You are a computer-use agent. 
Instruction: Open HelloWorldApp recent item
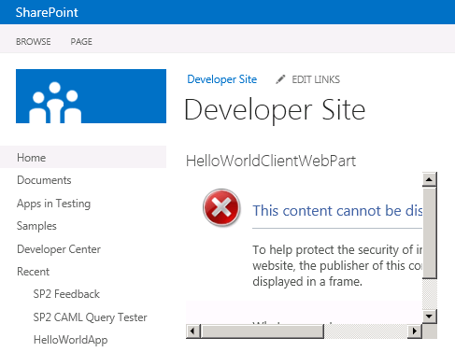click(x=70, y=340)
